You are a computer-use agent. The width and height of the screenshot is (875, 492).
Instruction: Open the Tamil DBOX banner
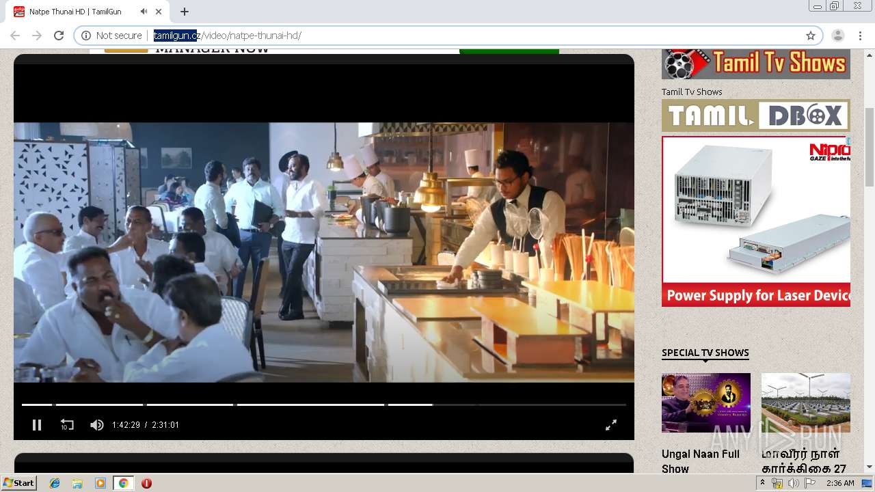pos(756,115)
